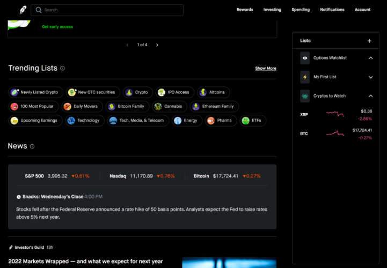This screenshot has height=268, width=387.
Task: Click the S&P 500 index value
Action: pyautogui.click(x=57, y=176)
